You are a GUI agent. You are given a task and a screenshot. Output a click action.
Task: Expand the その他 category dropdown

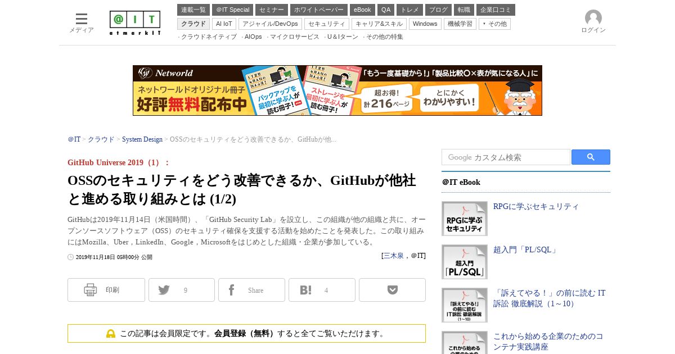(x=494, y=24)
